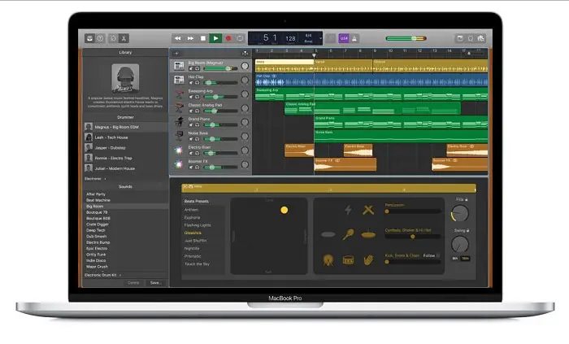
Task: Choose the Touch the Sky beat preset
Action: coord(197,263)
